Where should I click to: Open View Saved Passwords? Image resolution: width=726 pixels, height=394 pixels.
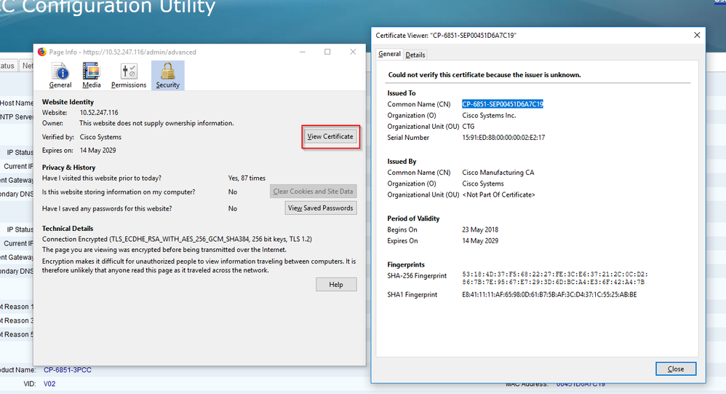click(x=320, y=208)
